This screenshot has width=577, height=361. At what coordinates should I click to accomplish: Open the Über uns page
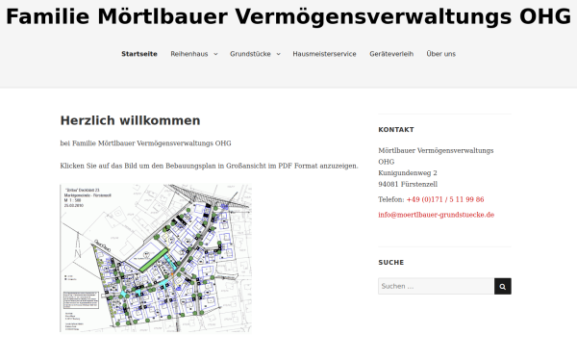(440, 54)
